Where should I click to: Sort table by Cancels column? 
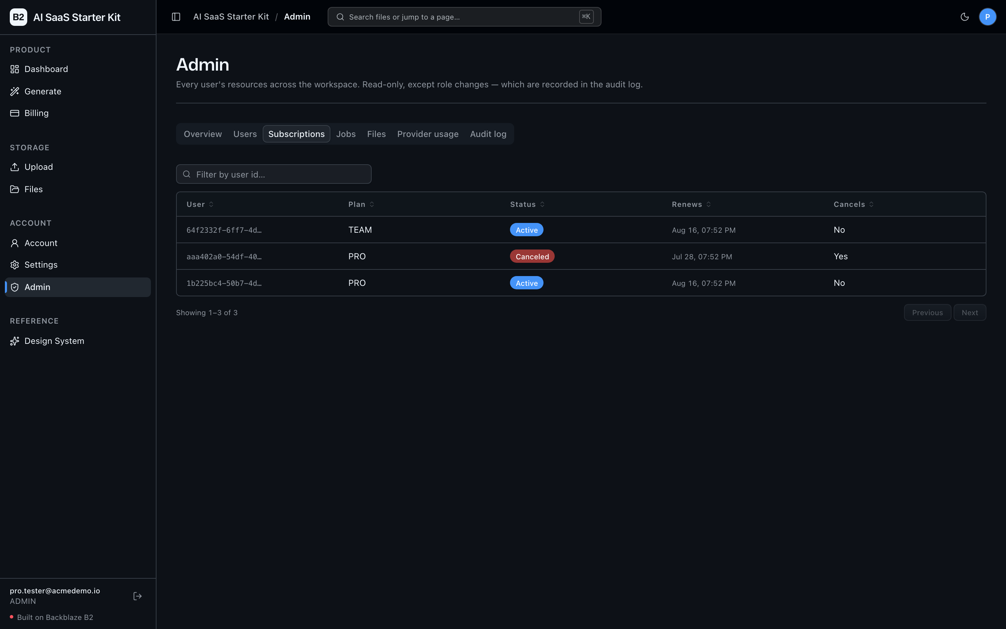(853, 204)
